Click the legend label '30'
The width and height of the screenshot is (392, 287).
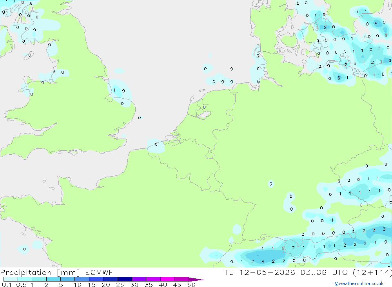(134, 285)
